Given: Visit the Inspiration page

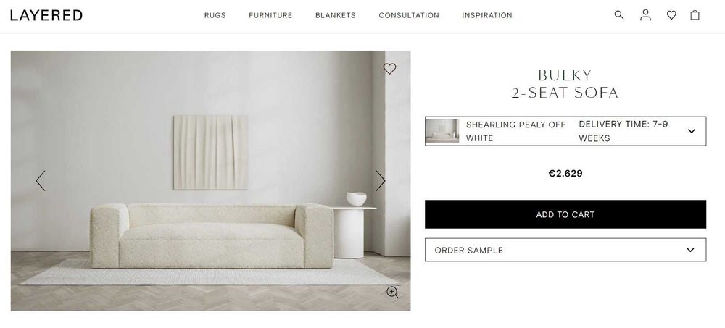Looking at the screenshot, I should 487,15.
